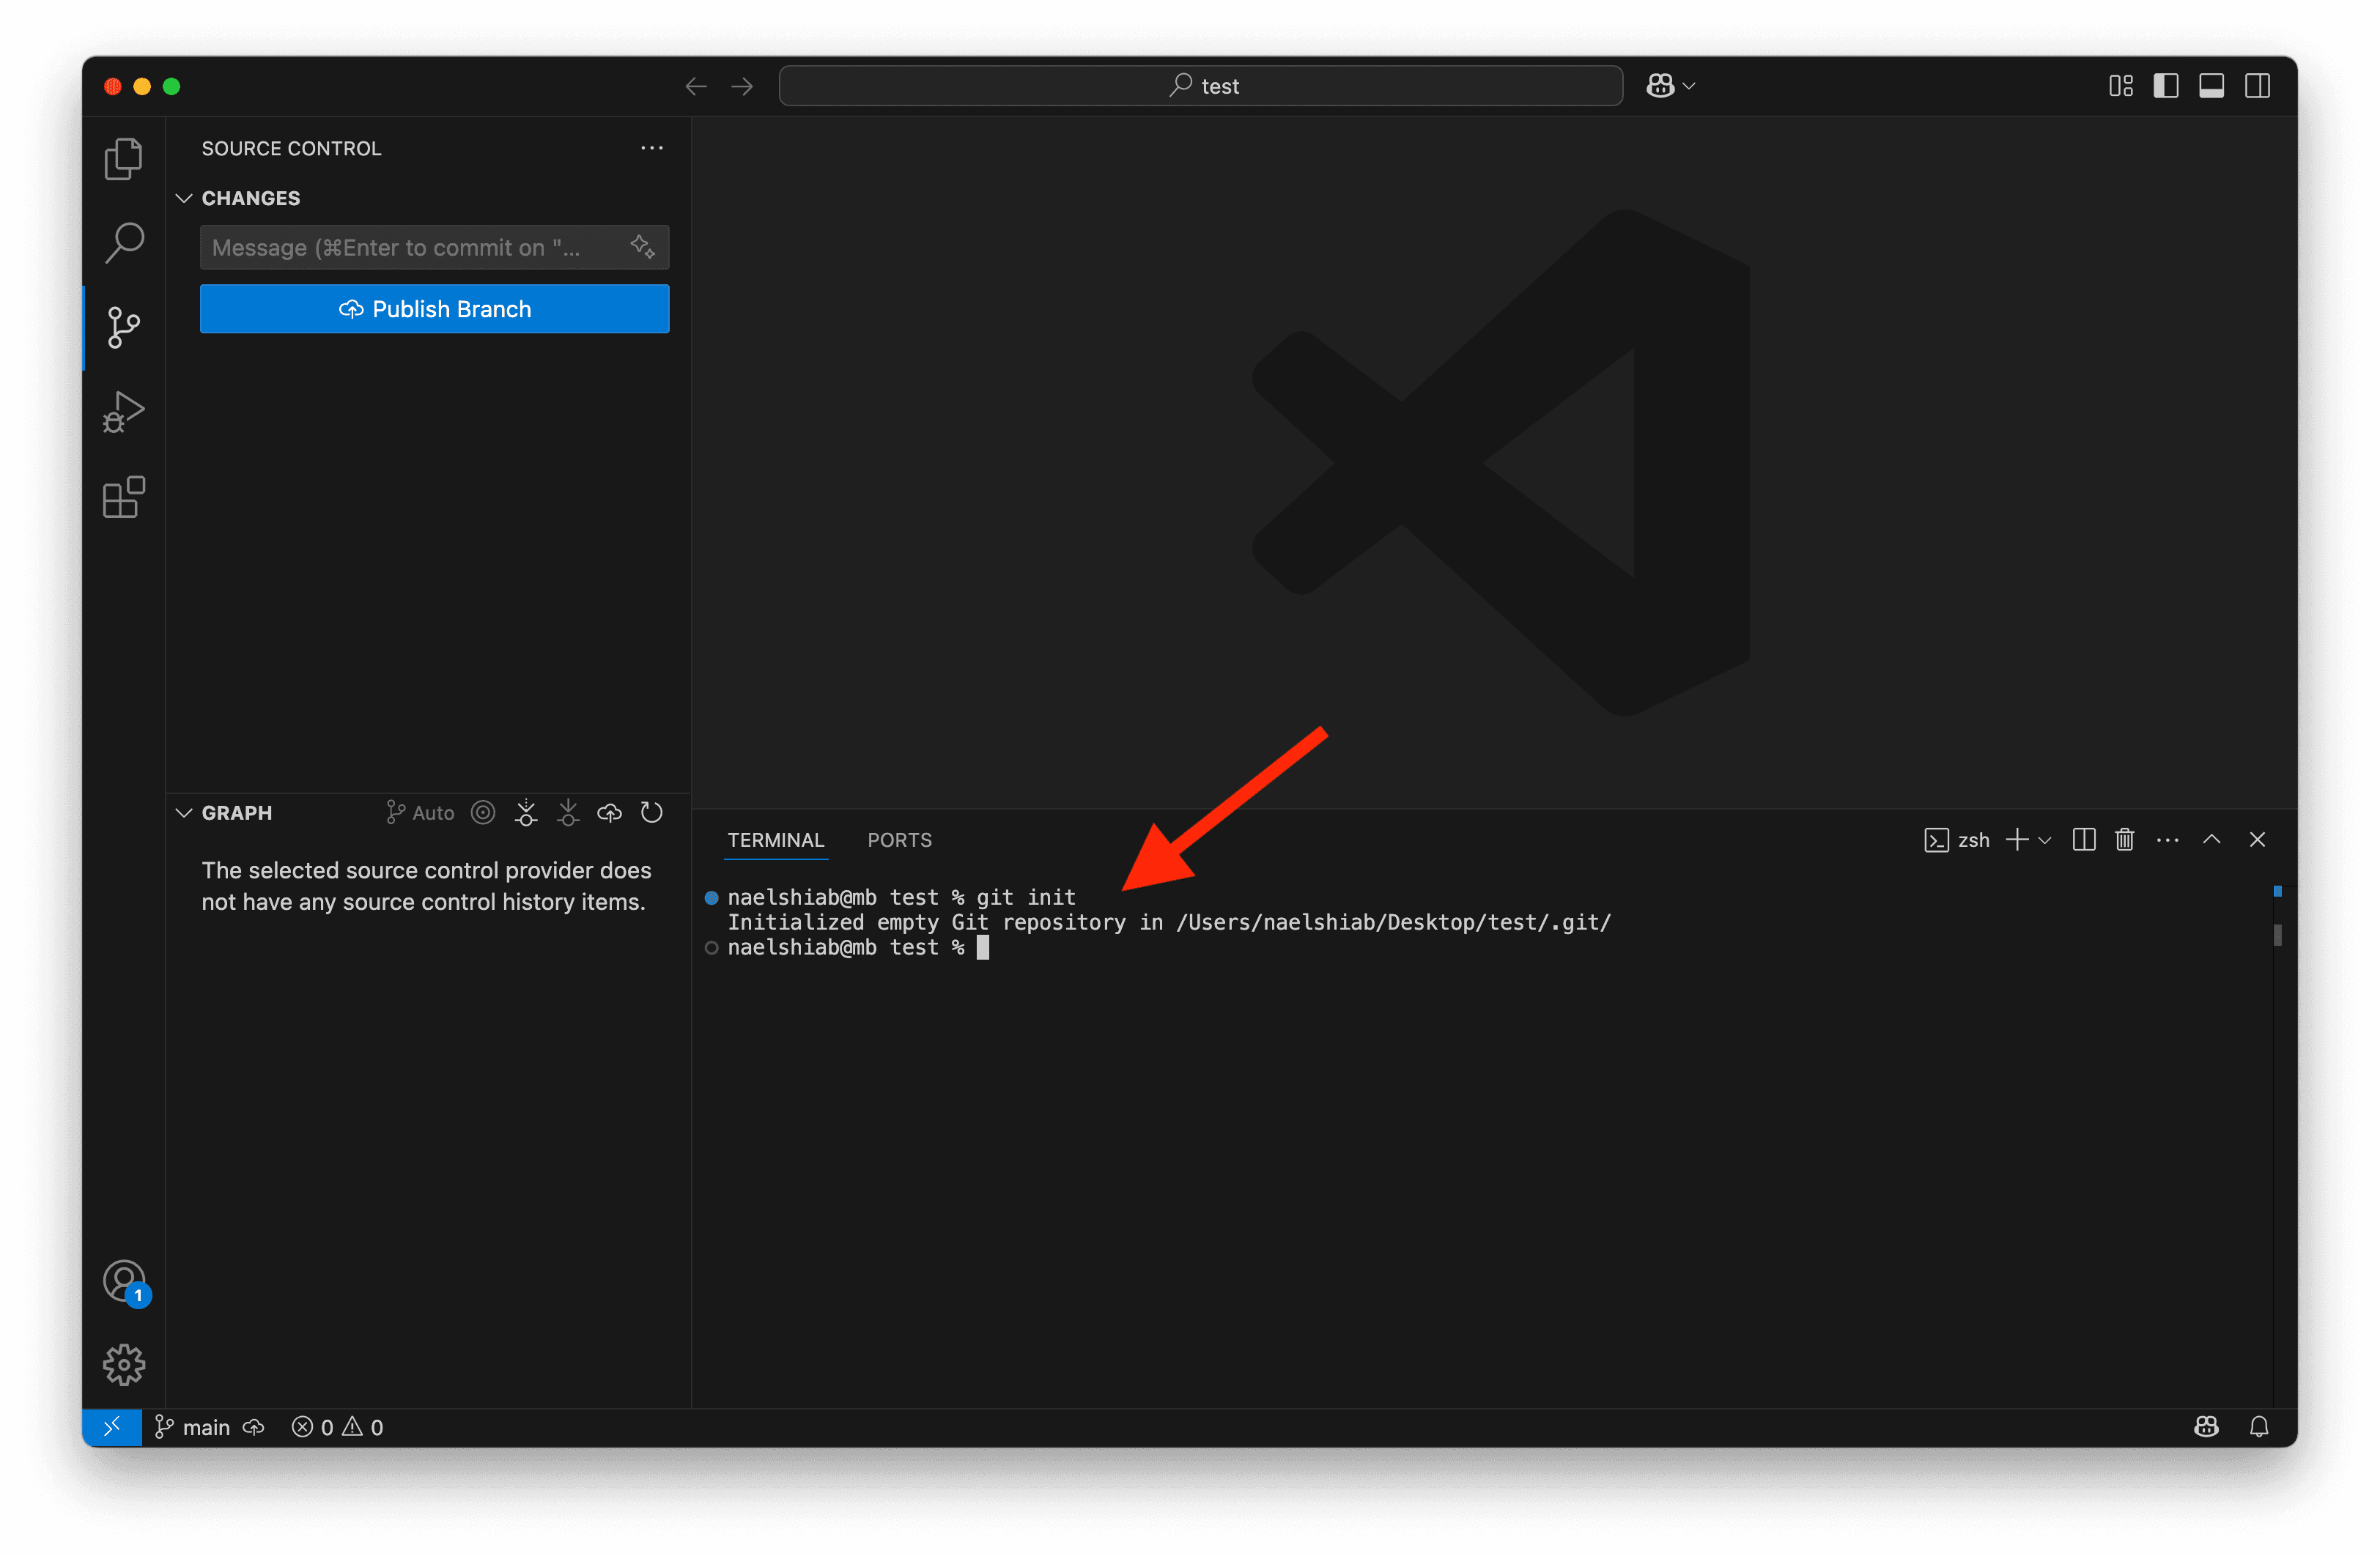This screenshot has height=1556, width=2380.
Task: Click the SOURCE CONTROL panel title
Action: pyautogui.click(x=291, y=148)
